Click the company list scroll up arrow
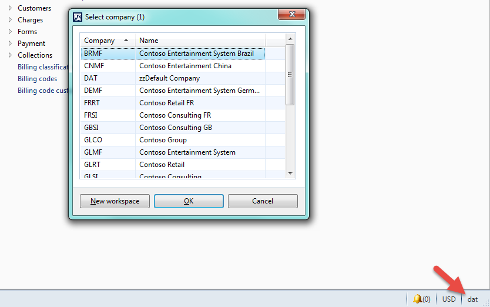Viewport: 490px width, 307px height. coord(290,39)
